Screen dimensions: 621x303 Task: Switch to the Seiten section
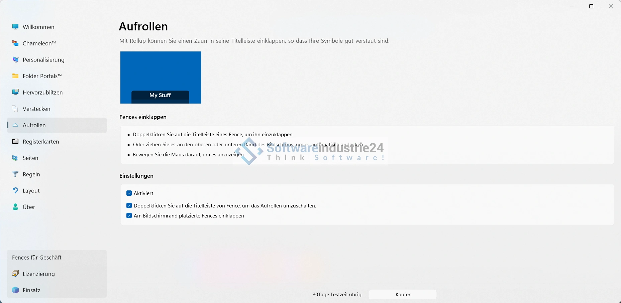coord(30,158)
